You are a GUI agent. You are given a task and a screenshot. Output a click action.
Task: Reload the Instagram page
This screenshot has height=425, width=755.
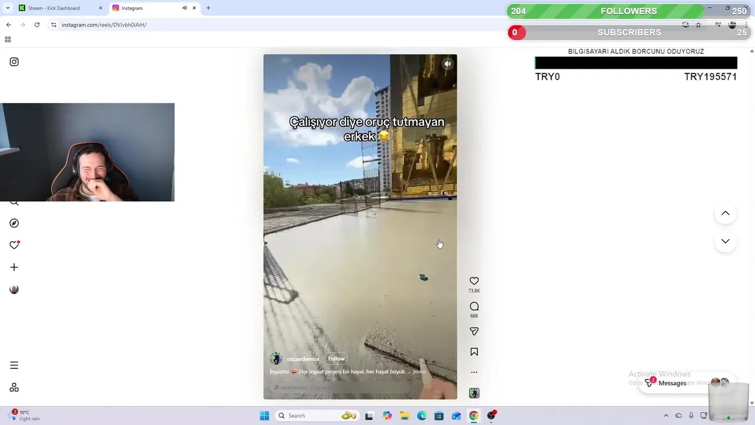(37, 25)
